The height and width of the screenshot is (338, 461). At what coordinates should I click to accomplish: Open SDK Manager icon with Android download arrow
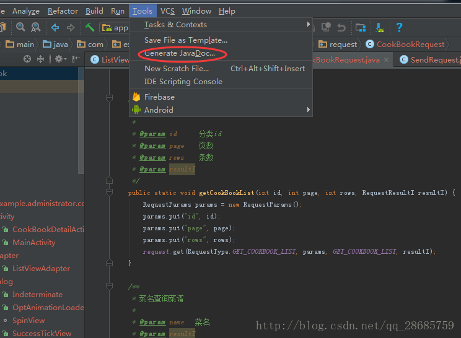coord(380,28)
